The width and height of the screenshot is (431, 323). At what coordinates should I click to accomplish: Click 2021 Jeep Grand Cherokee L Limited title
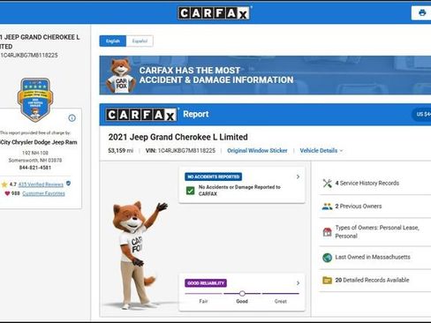178,137
